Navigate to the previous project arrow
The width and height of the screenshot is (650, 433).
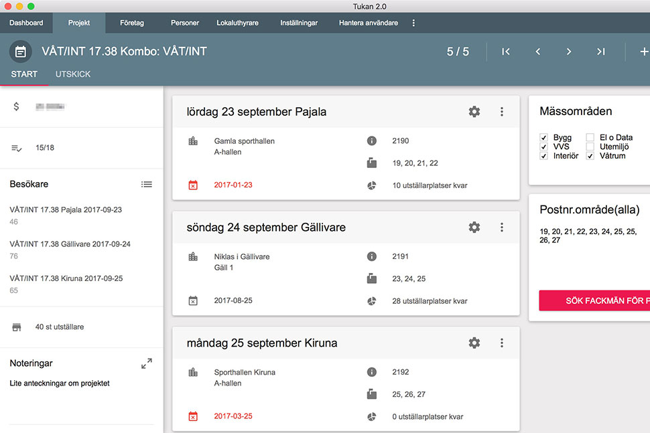click(537, 52)
